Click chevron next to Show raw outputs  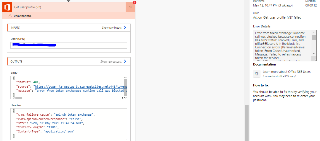[125, 61]
